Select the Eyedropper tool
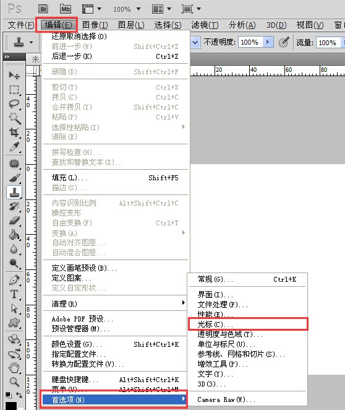This screenshot has height=410, width=345. tap(14, 147)
